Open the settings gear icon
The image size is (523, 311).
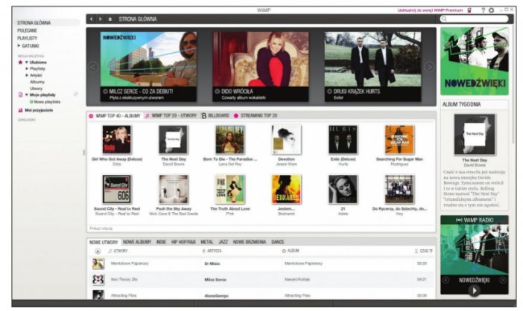point(491,10)
